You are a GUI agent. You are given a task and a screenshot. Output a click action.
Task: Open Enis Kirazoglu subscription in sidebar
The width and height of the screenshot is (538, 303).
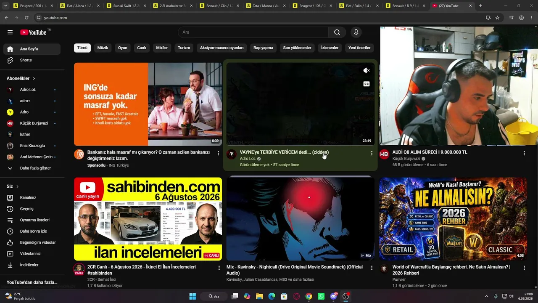(x=32, y=146)
